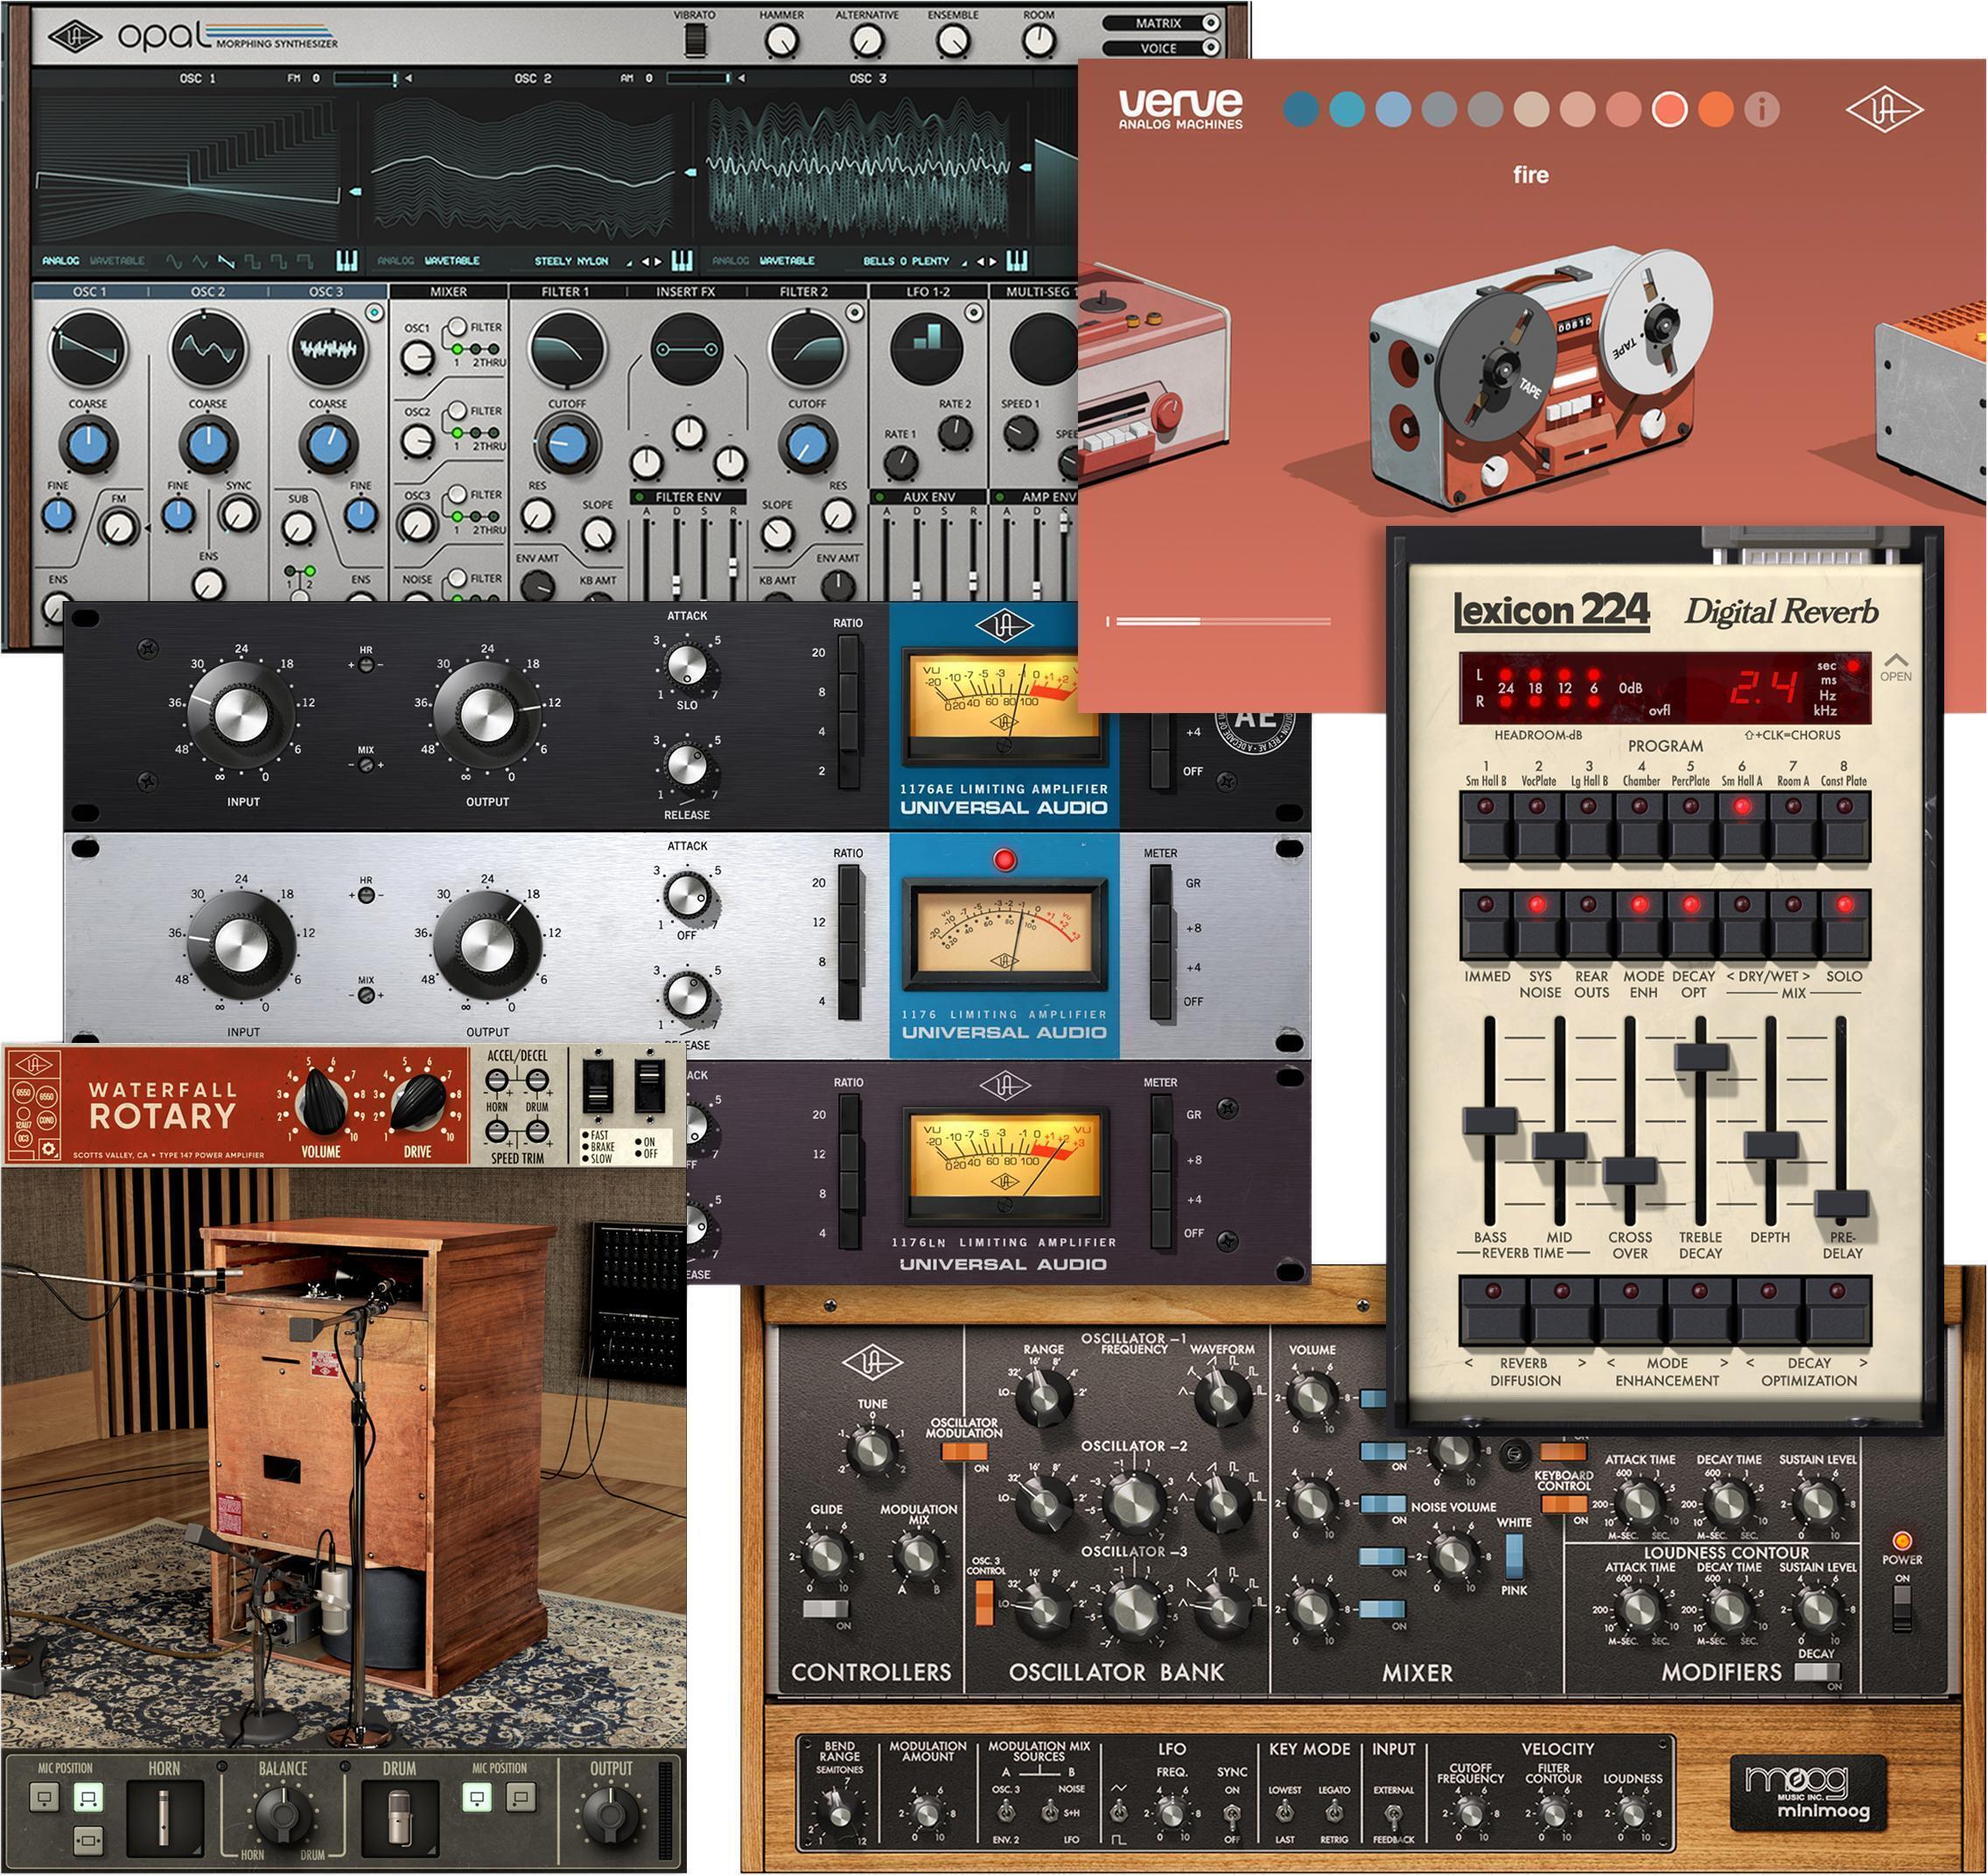This screenshot has height=1875, width=1988.
Task: Click previous wavetable arrow by BELLS O PLENTY
Action: pyautogui.click(x=980, y=262)
